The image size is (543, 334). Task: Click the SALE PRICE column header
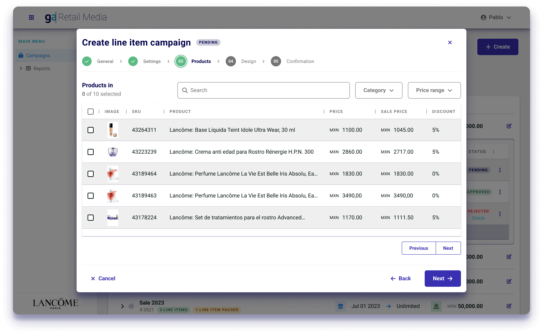(394, 112)
